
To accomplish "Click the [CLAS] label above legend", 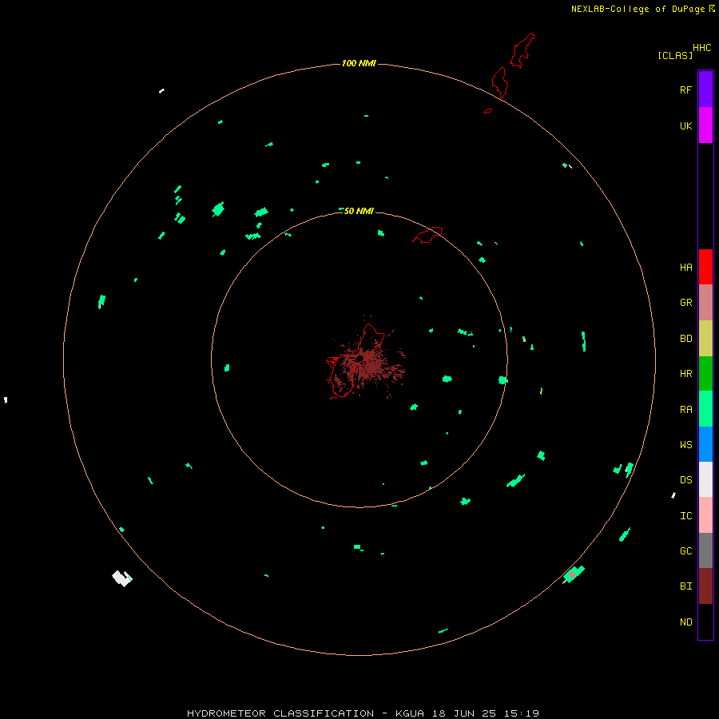I will coord(675,55).
